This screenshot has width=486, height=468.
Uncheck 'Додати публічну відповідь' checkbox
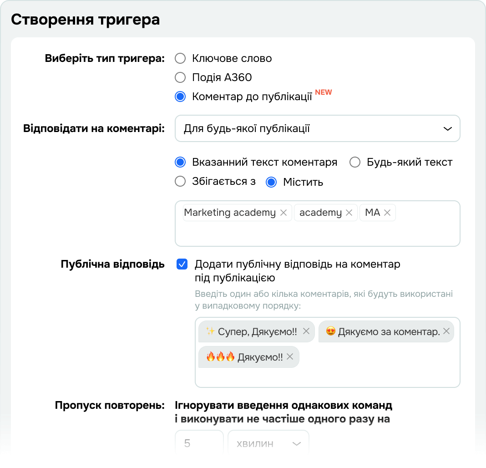[182, 265]
